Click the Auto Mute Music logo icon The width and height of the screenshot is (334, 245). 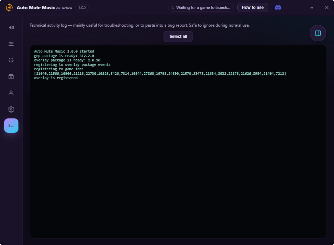pyautogui.click(x=9, y=8)
